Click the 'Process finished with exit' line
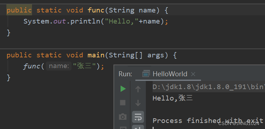The height and width of the screenshot is (129, 265). tap(208, 121)
